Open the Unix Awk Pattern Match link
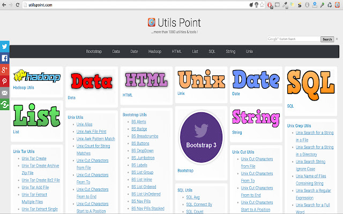This screenshot has height=214, width=343. (x=95, y=139)
